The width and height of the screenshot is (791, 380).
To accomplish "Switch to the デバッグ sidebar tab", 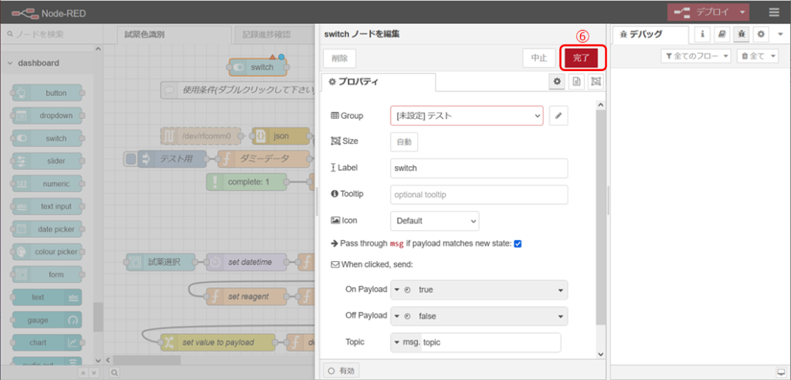I will (649, 35).
